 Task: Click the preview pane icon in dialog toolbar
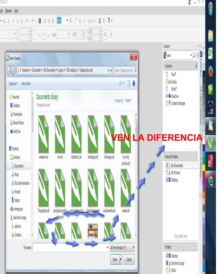pyautogui.click(x=129, y=83)
